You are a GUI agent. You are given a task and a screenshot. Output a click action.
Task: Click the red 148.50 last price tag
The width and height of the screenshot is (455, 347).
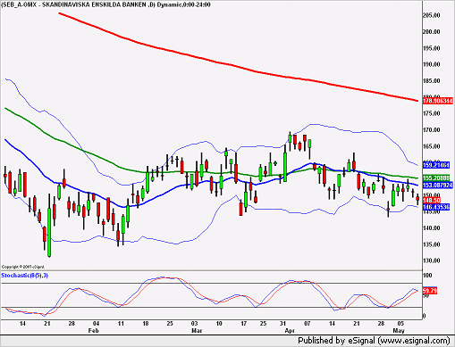click(x=432, y=201)
